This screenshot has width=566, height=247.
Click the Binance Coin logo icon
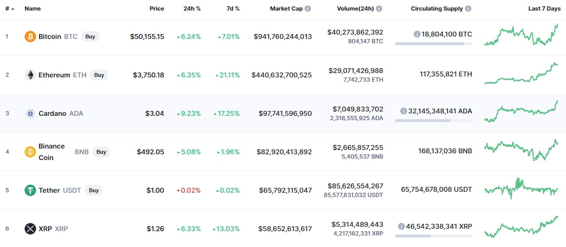coord(30,152)
